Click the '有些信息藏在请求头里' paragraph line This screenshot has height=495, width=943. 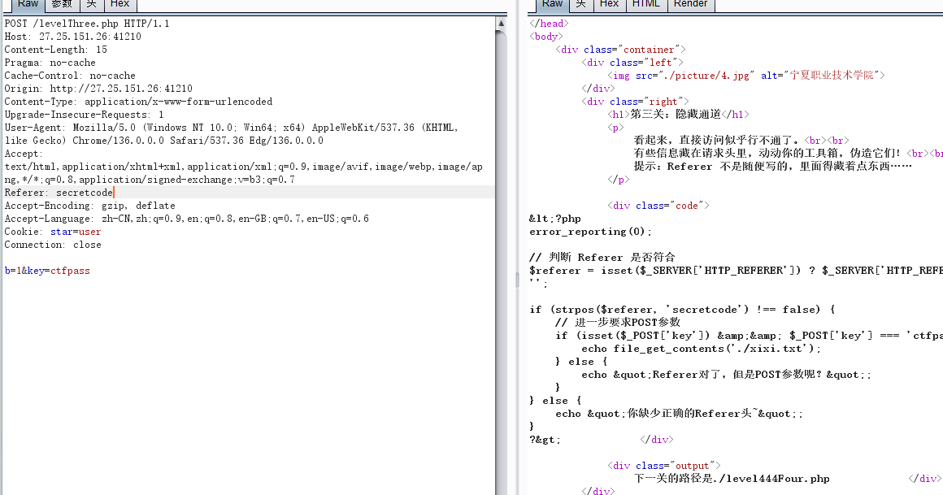coord(788,154)
